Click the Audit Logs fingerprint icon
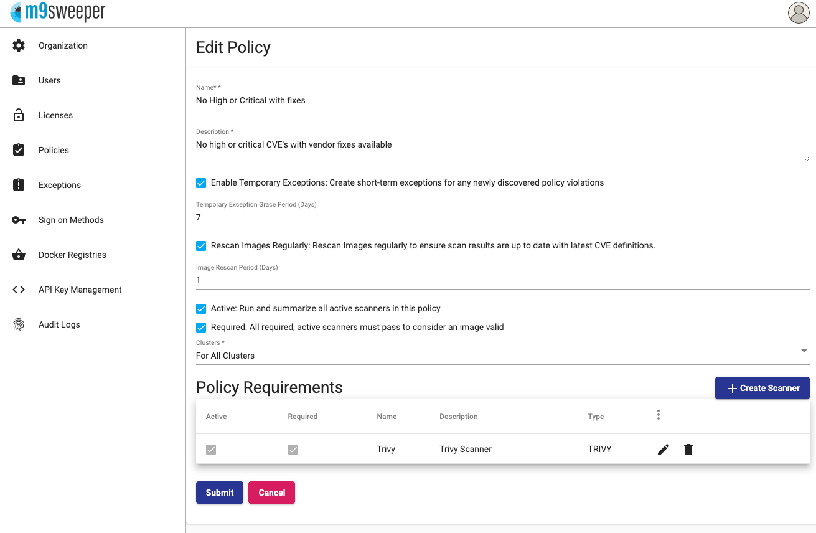816x533 pixels. [x=19, y=324]
